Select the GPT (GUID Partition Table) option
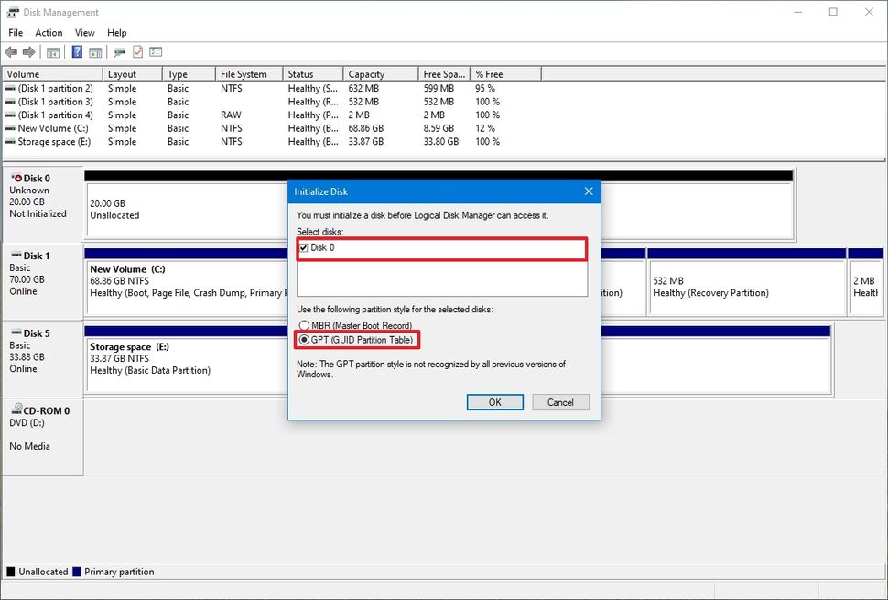Screen dimensions: 888x600 [x=304, y=340]
